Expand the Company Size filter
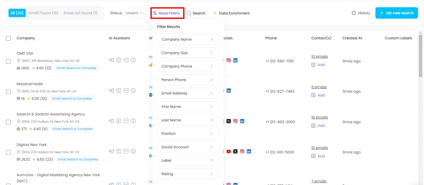This screenshot has height=185, width=424. pos(188,53)
